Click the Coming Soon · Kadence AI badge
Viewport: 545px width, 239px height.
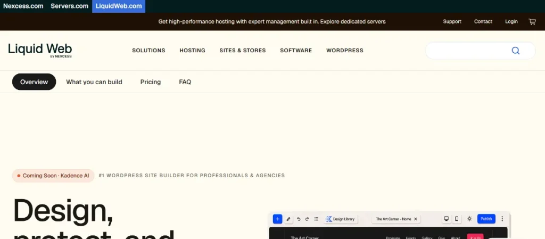(53, 176)
